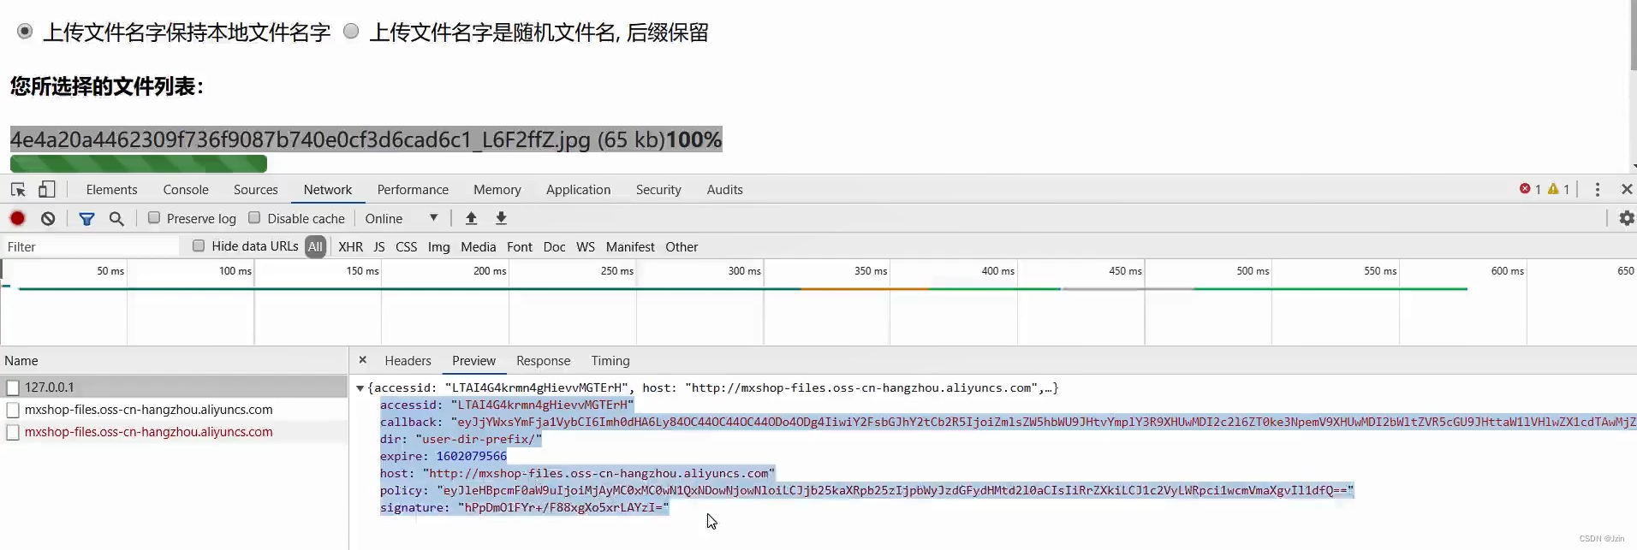Image resolution: width=1637 pixels, height=550 pixels.
Task: Export HAR with the download arrow
Action: point(502,218)
